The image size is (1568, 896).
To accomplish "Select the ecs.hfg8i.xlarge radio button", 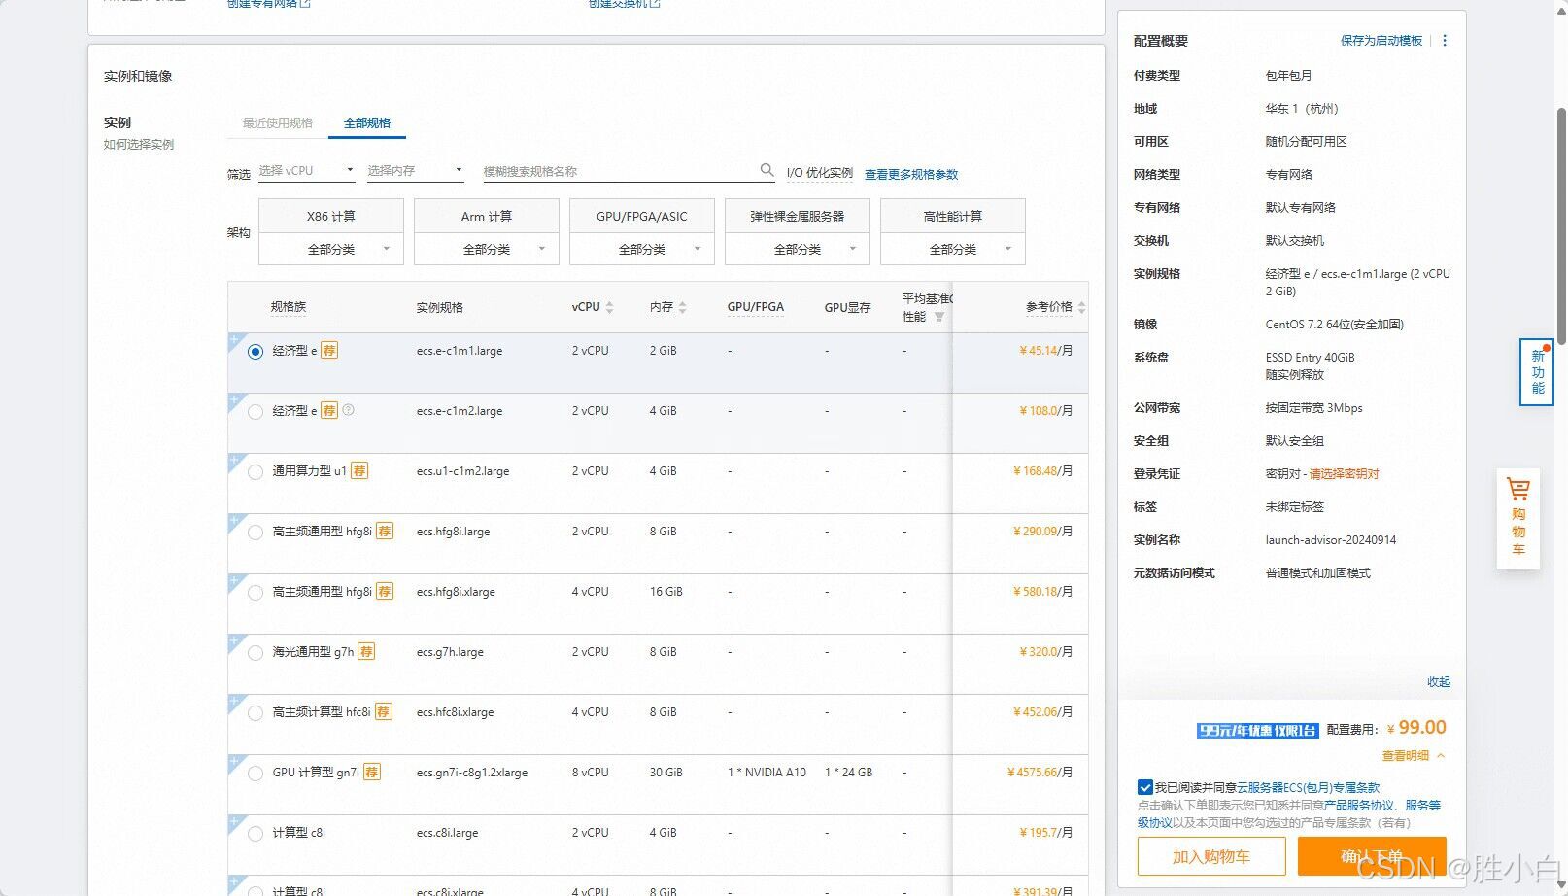I will pyautogui.click(x=256, y=593).
